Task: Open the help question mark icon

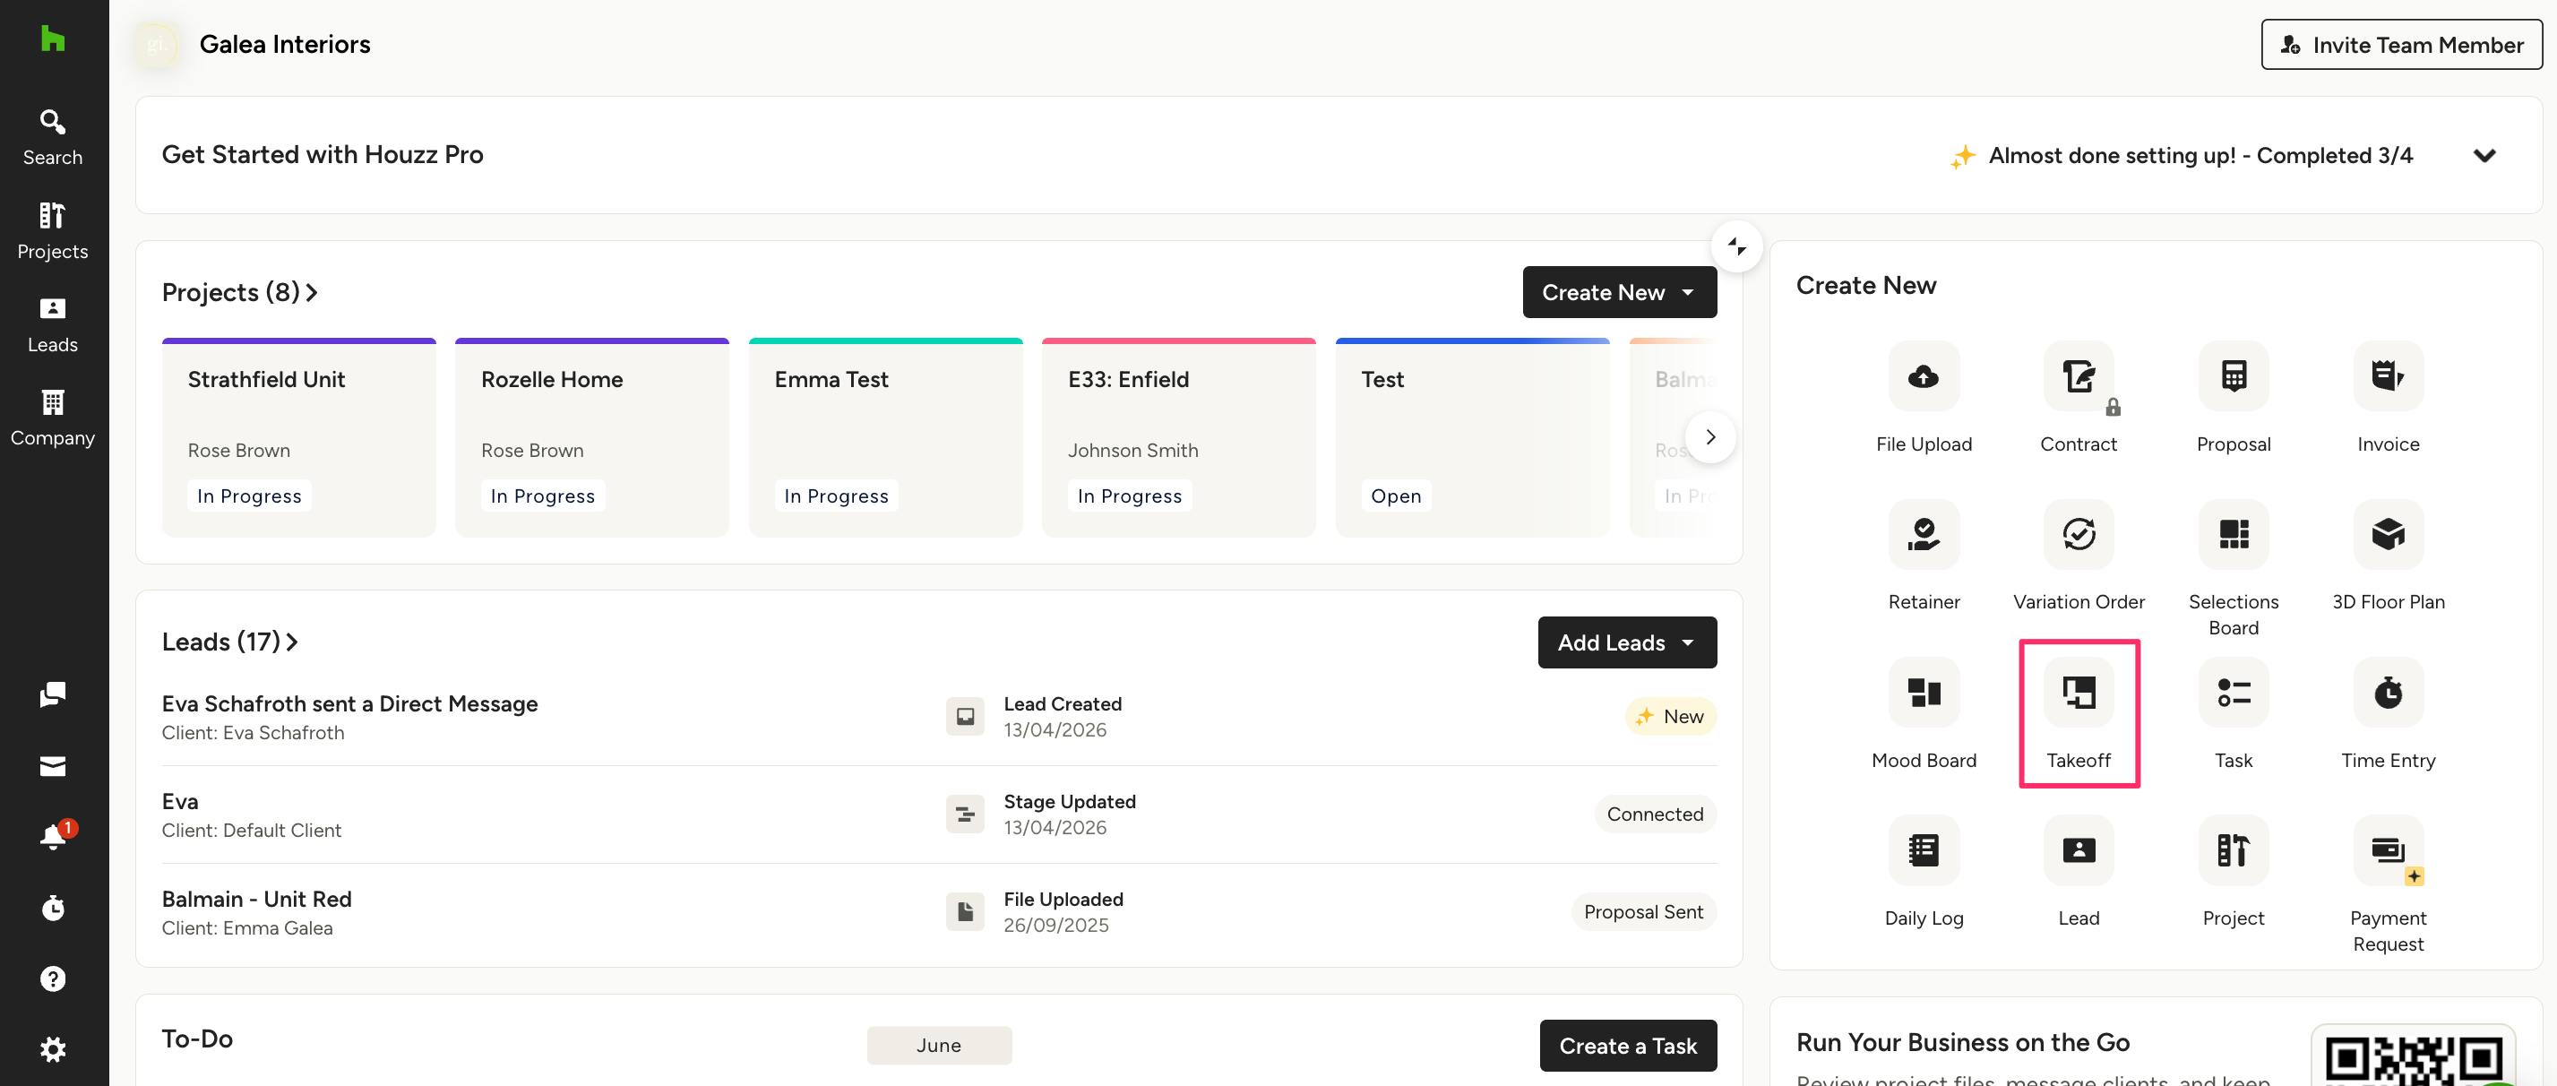Action: pyautogui.click(x=53, y=978)
